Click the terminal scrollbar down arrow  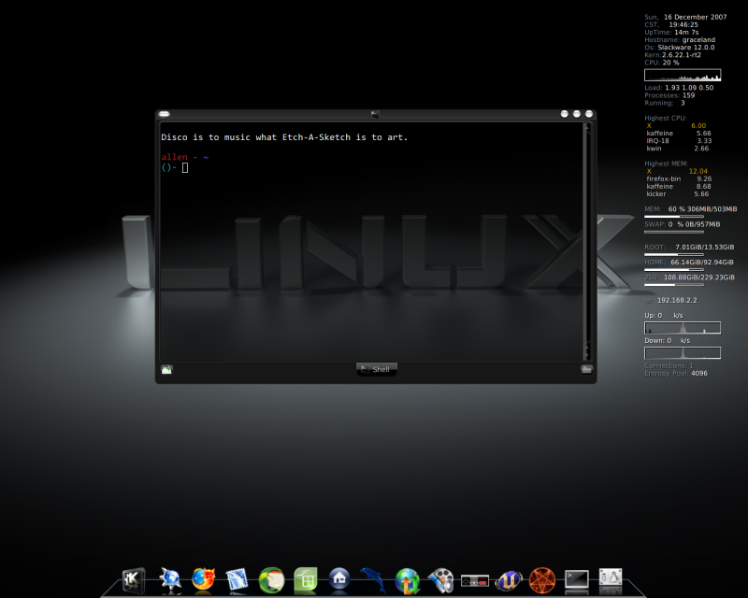point(586,355)
